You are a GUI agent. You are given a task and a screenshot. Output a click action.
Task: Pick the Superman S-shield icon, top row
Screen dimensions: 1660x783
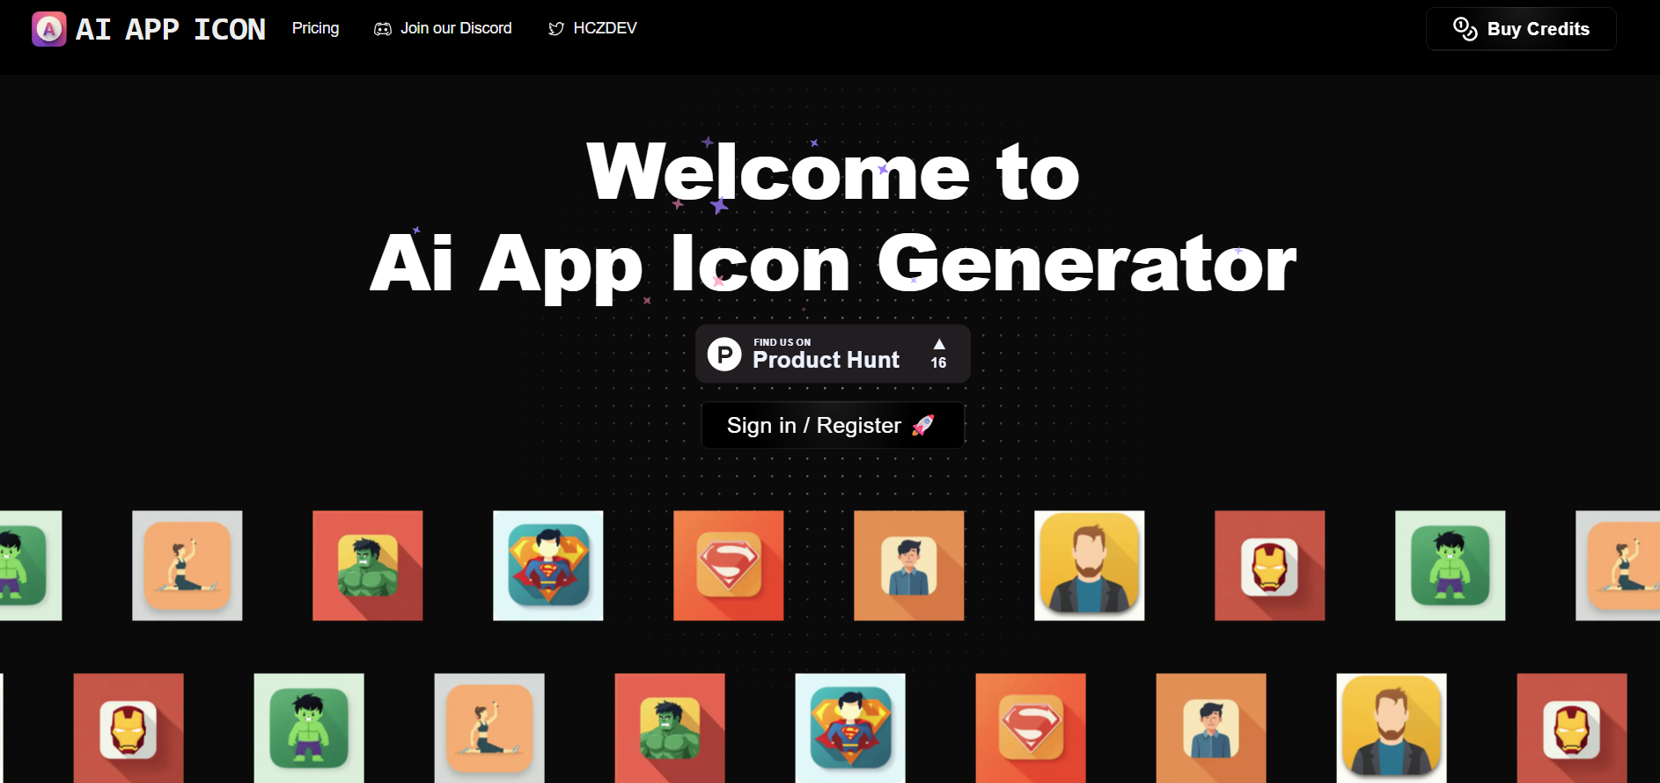pos(729,566)
